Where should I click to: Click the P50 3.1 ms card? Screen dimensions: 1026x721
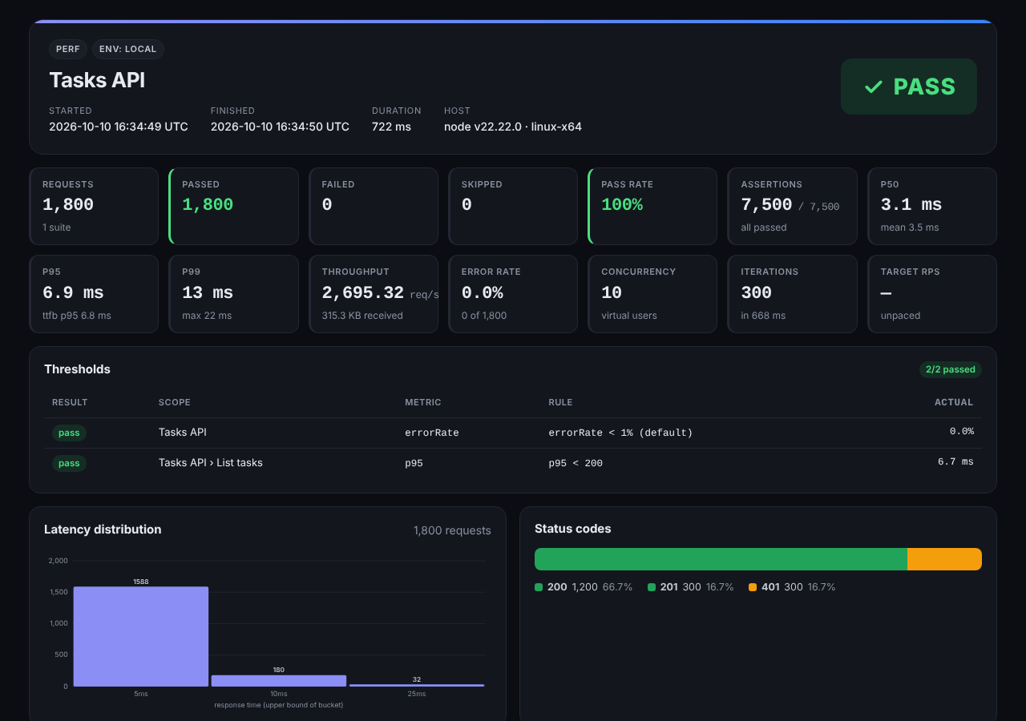pos(932,206)
